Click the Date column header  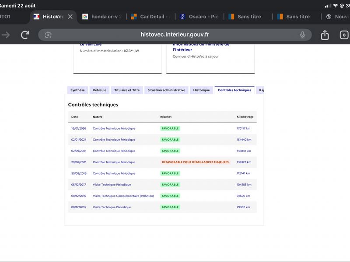click(x=74, y=117)
